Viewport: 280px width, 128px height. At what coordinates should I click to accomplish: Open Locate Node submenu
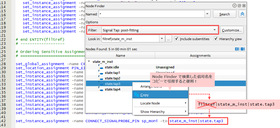click(160, 103)
